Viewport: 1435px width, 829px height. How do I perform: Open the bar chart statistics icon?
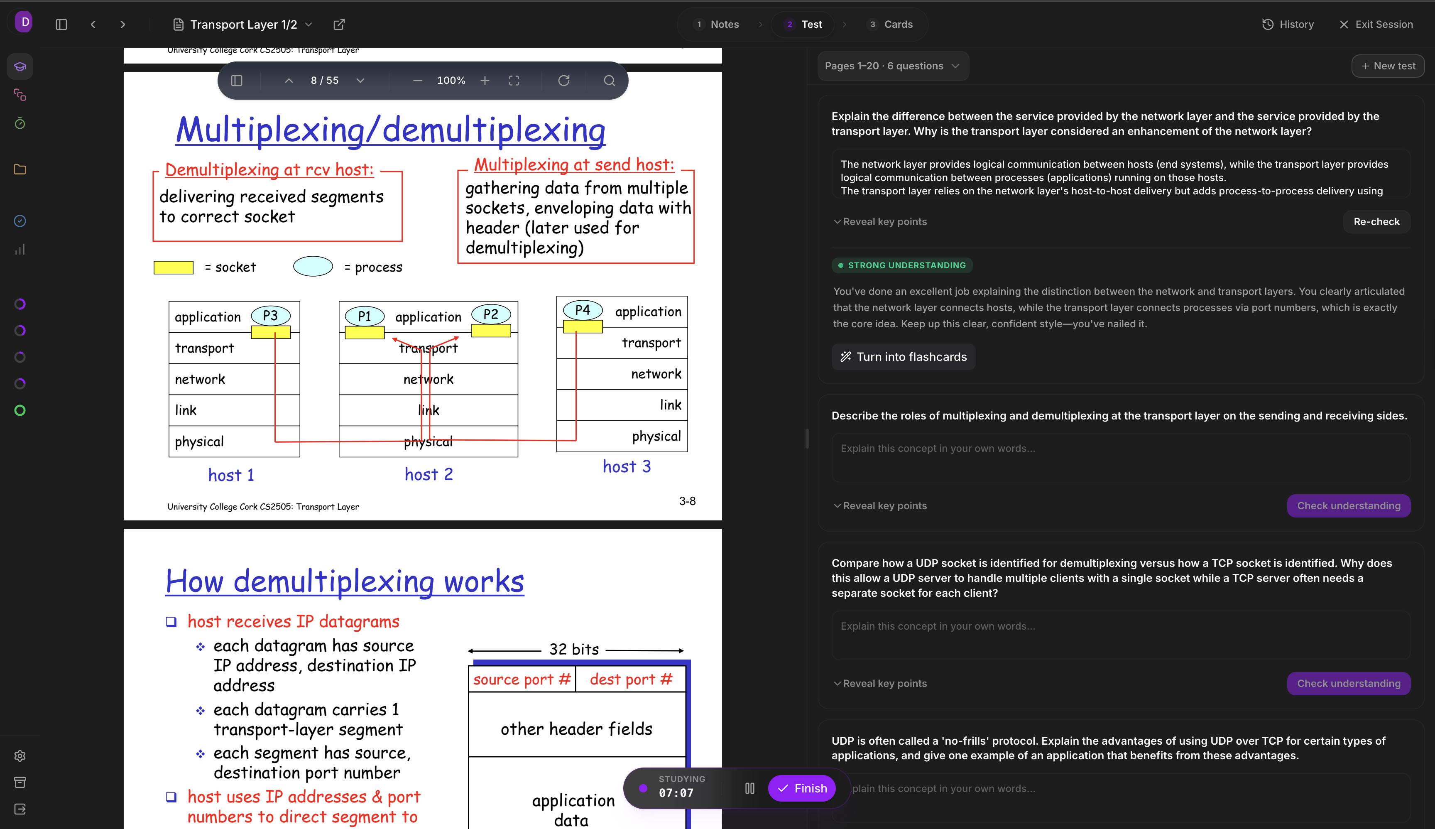(x=20, y=249)
